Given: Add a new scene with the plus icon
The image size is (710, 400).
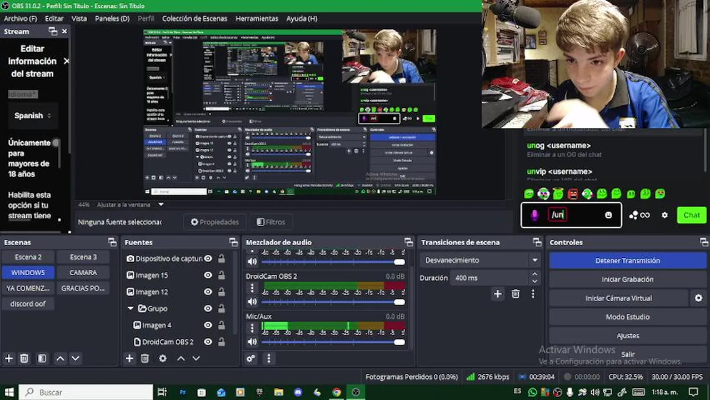Looking at the screenshot, I should point(9,359).
